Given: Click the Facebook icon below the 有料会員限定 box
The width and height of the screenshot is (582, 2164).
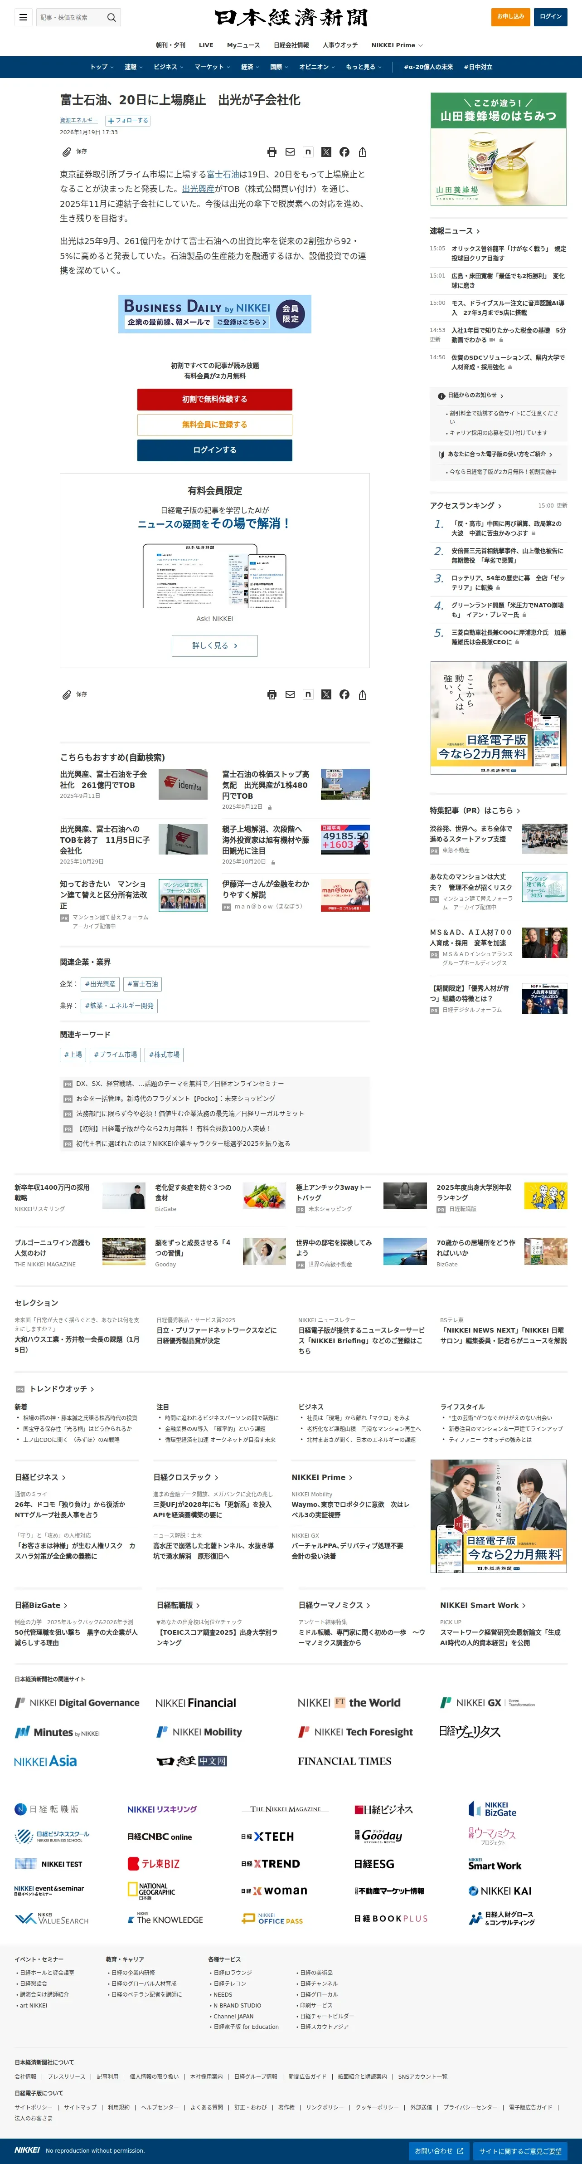Looking at the screenshot, I should pyautogui.click(x=344, y=695).
